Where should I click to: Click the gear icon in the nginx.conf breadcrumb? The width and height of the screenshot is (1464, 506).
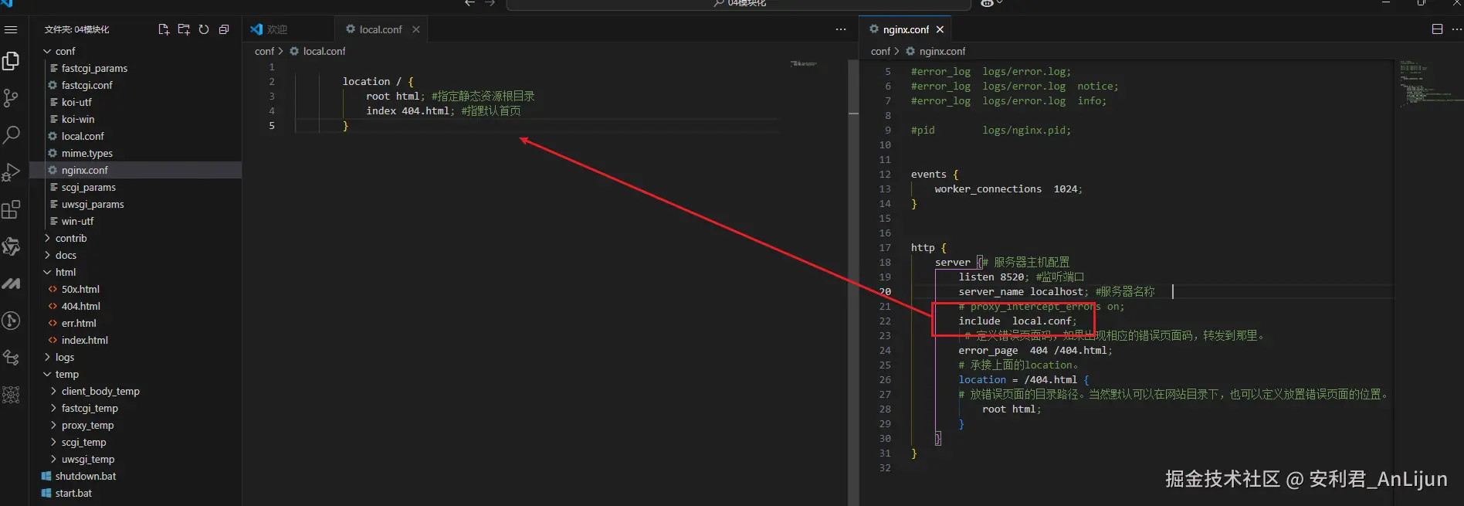click(910, 51)
